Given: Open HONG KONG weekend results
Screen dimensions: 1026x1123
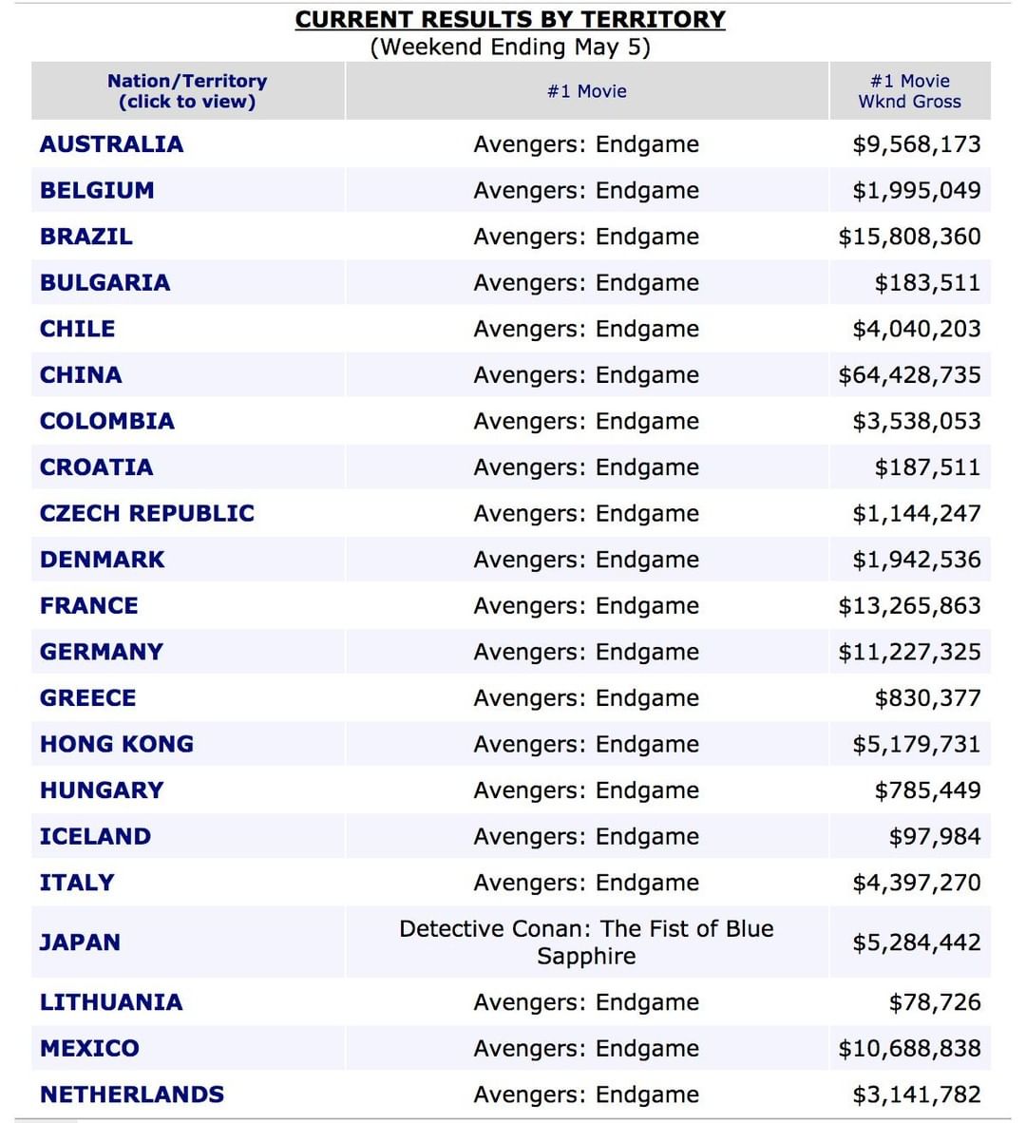Looking at the screenshot, I should coord(116,744).
